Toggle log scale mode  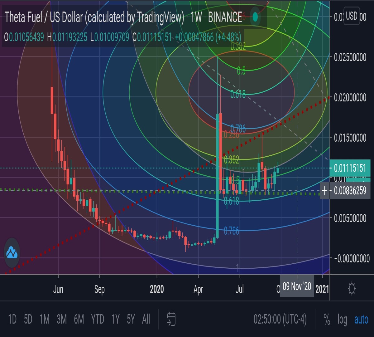pos(342,319)
